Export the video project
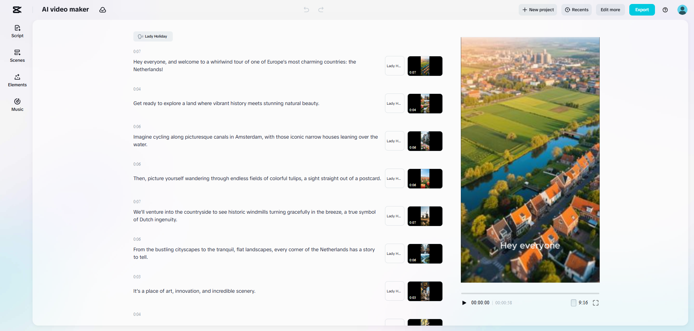The image size is (694, 331). pyautogui.click(x=642, y=10)
